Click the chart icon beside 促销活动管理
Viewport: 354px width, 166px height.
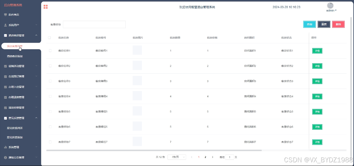6,66
